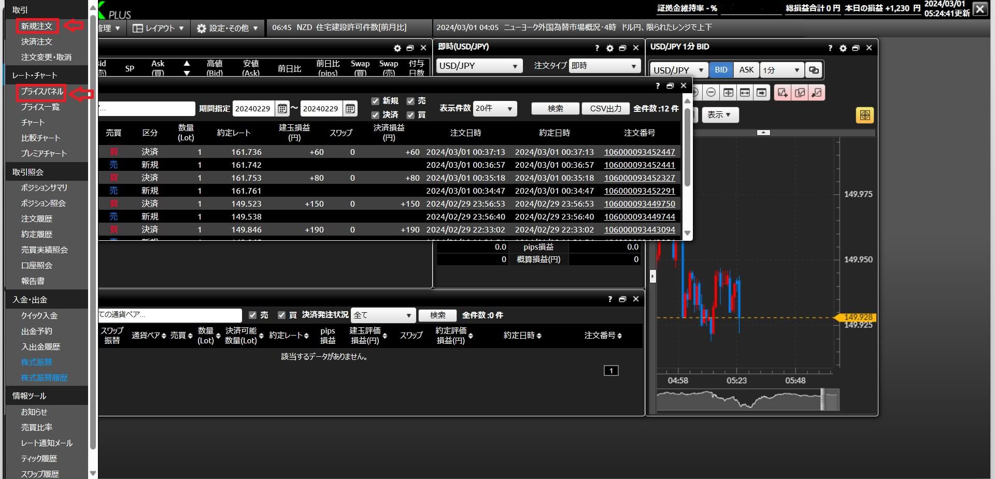Click the chart link/sync icon
Screen dimensions: 995x479
pos(814,70)
